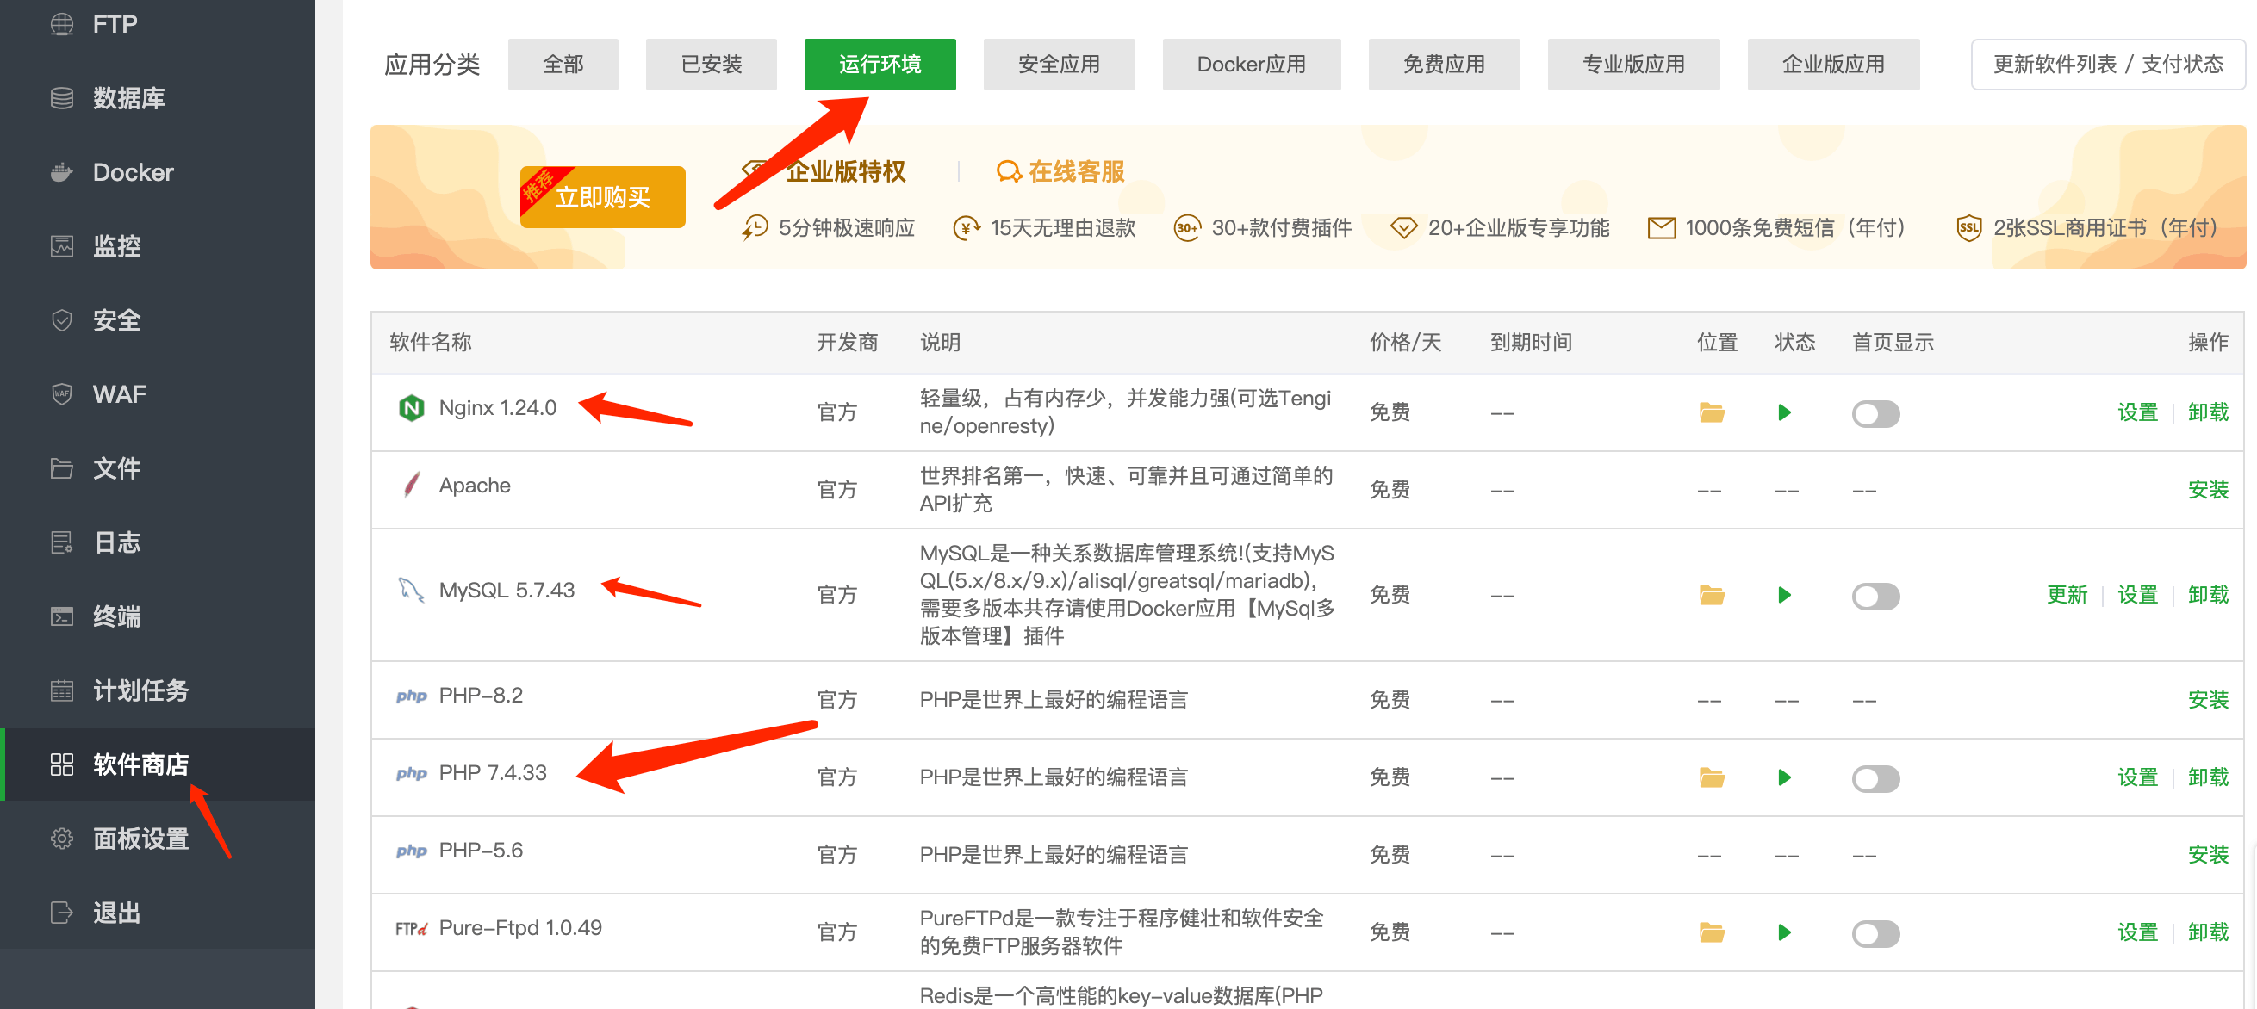Click Pure-Ftpd running status play icon
This screenshot has height=1009, width=2257.
tap(1784, 932)
